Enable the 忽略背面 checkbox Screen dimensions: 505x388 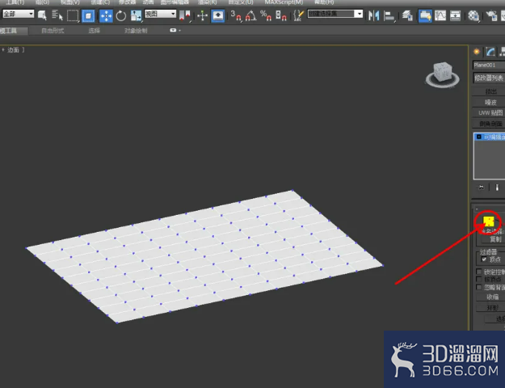479,287
